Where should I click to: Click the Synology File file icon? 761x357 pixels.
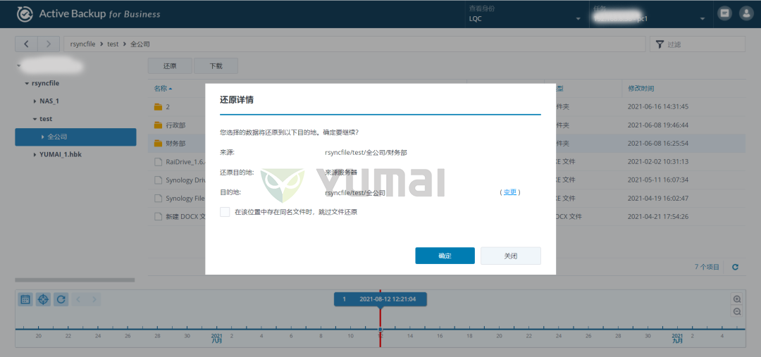(x=158, y=199)
